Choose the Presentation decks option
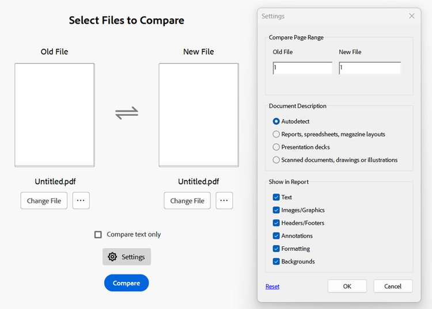Screen dimensions: 432x309 (x=276, y=147)
